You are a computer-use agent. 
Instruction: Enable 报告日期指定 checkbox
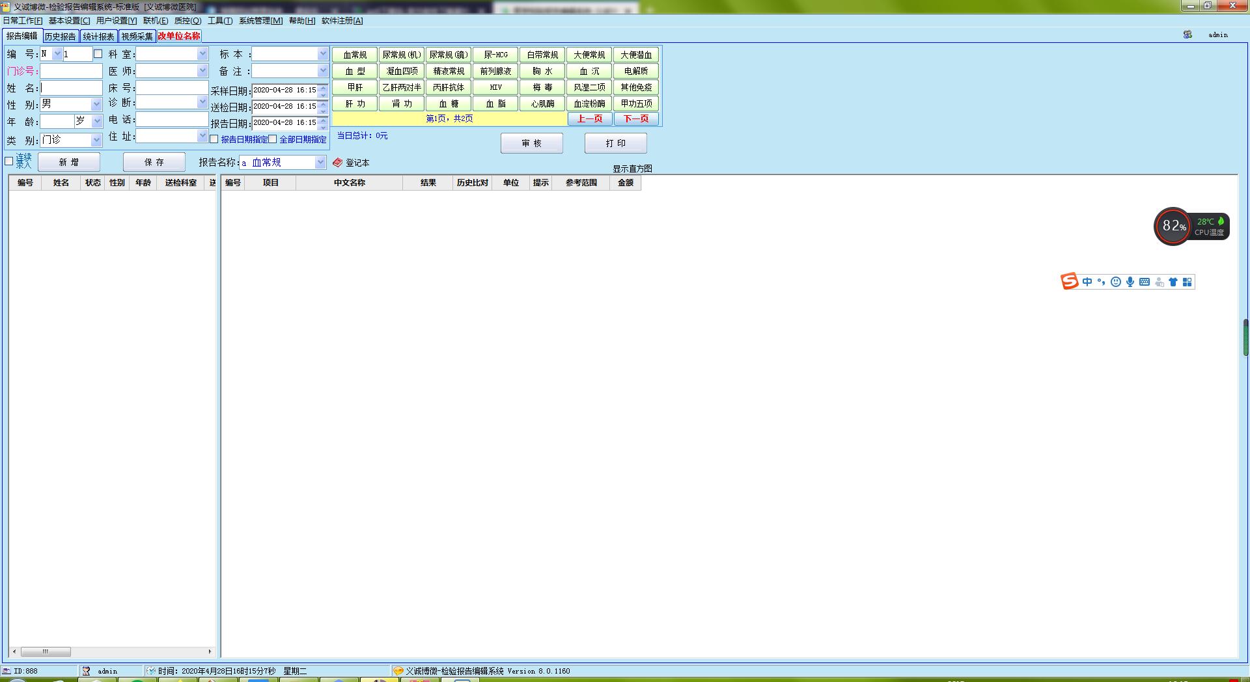click(214, 139)
